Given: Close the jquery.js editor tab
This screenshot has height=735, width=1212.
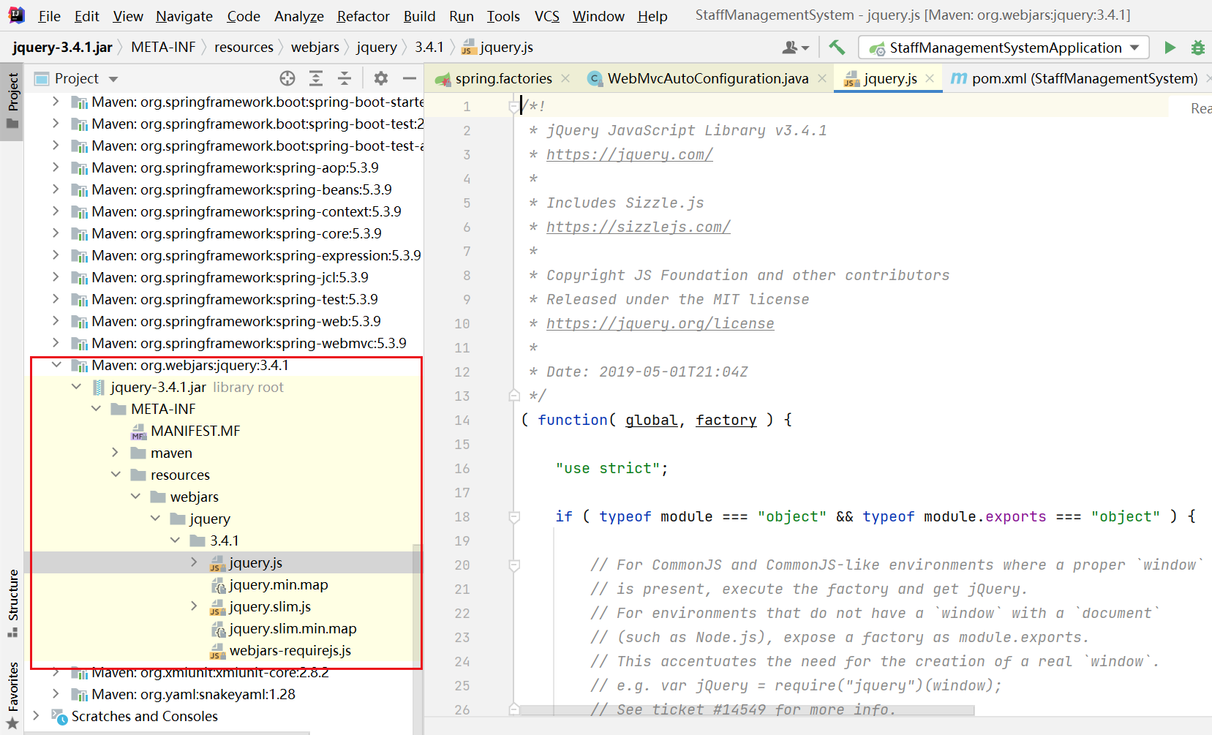Looking at the screenshot, I should (930, 78).
